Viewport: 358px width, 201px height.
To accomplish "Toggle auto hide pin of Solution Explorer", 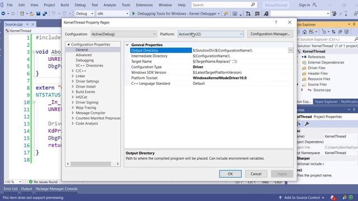I will 354,24.
